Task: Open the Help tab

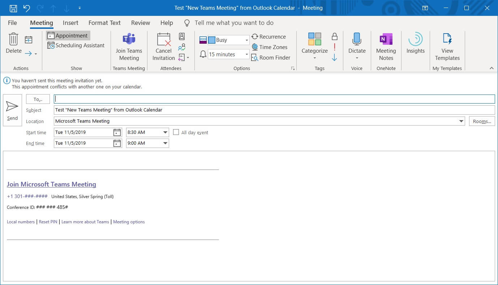Action: [167, 23]
